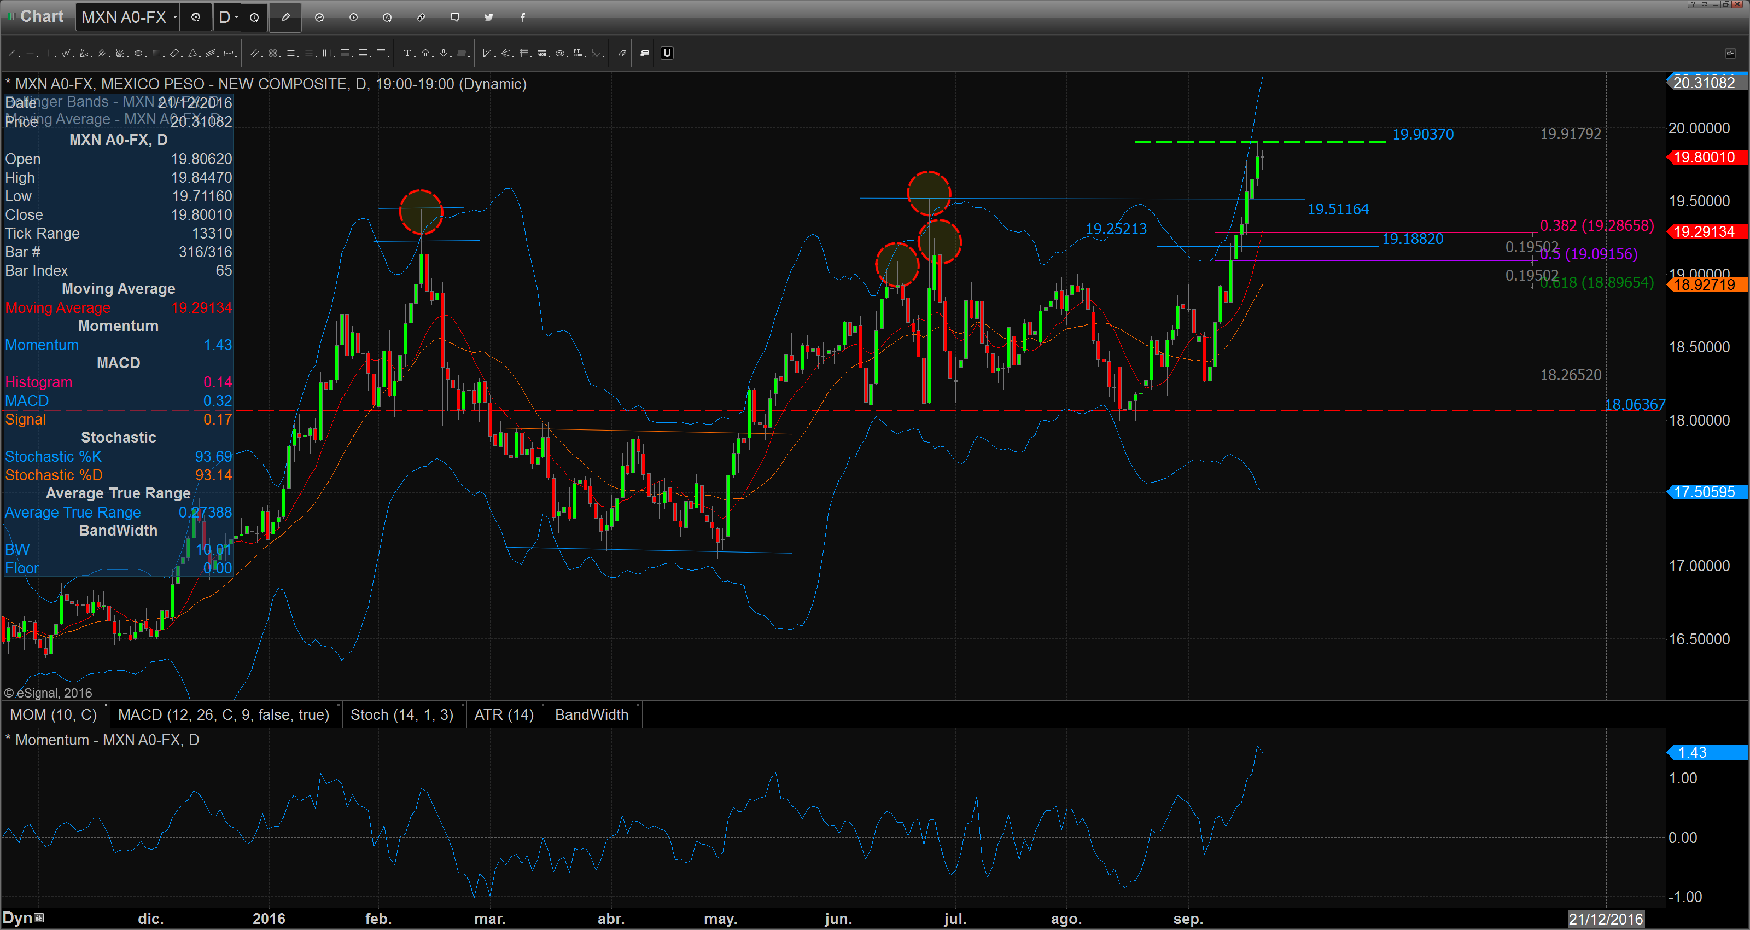This screenshot has height=930, width=1750.
Task: Share chart via Facebook icon
Action: click(x=522, y=18)
